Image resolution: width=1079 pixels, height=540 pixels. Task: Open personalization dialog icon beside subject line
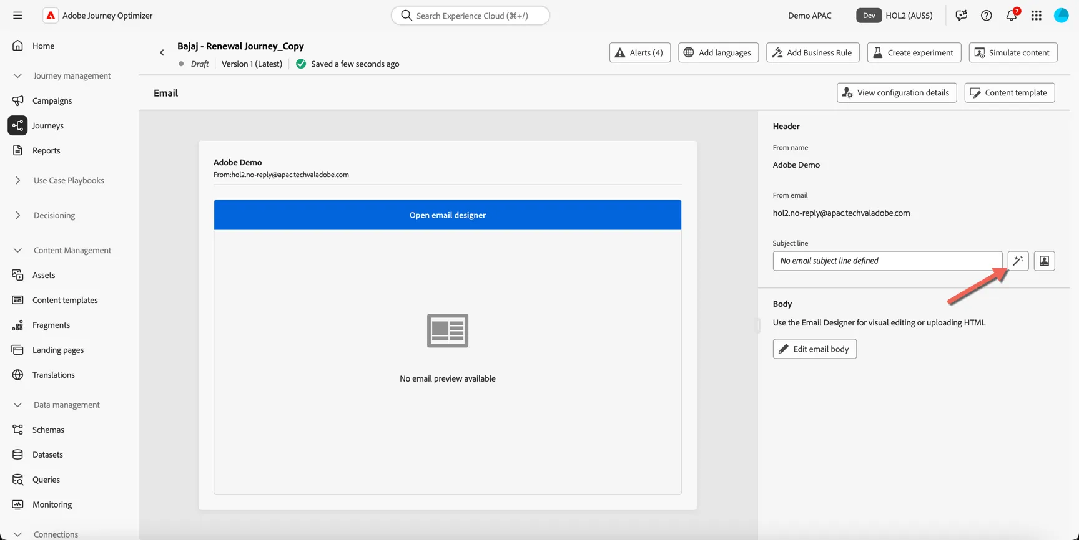coord(1044,261)
